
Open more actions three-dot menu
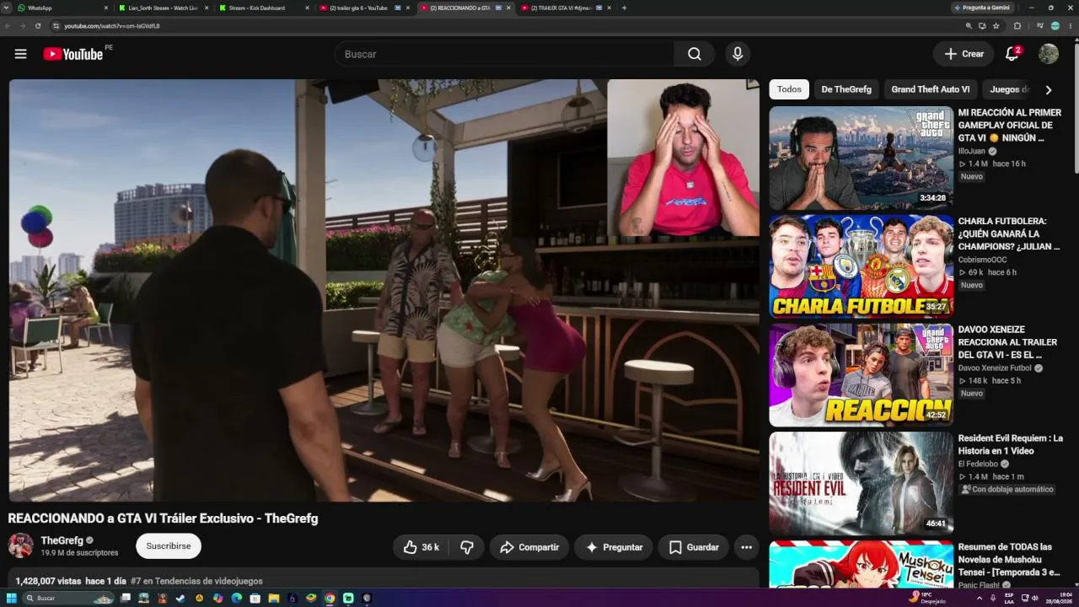point(746,547)
